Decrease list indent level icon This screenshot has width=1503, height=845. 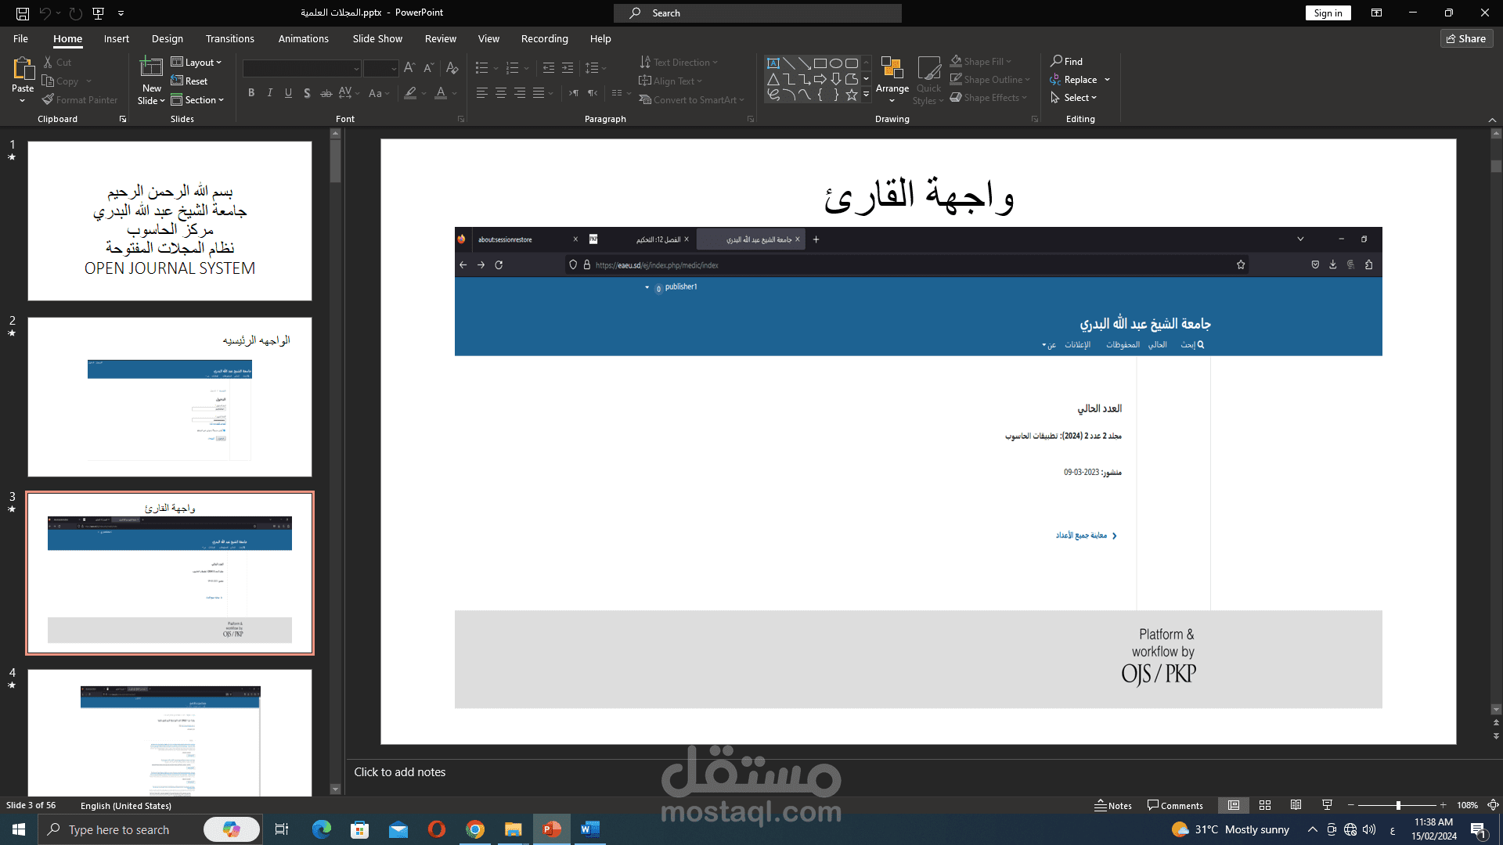(x=549, y=68)
